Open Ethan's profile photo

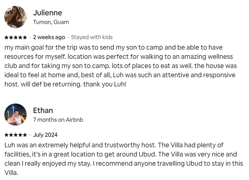15,115
